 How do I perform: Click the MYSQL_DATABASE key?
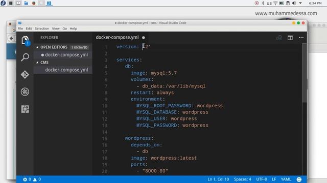[x=156, y=112]
